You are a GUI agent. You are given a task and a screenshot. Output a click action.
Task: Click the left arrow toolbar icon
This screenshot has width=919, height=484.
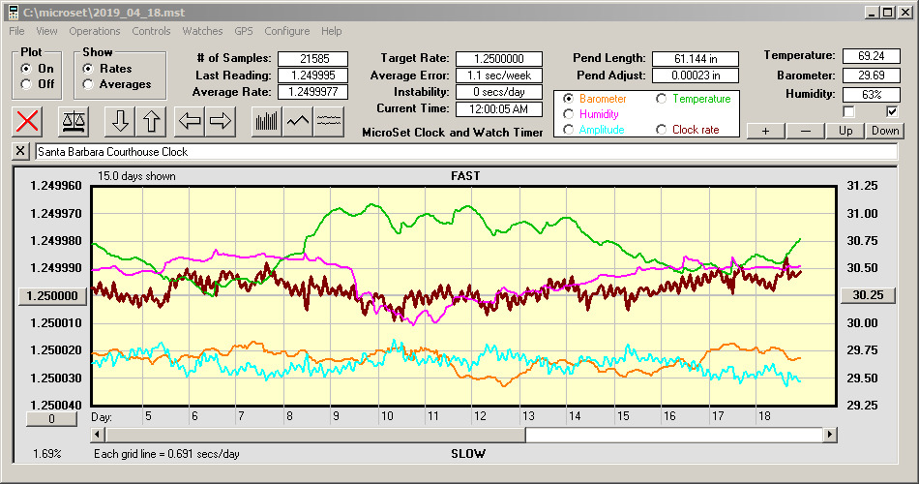point(189,121)
